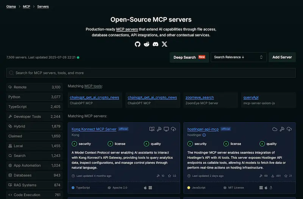Open the Discord icon link
The image size is (303, 199).
click(x=155, y=44)
